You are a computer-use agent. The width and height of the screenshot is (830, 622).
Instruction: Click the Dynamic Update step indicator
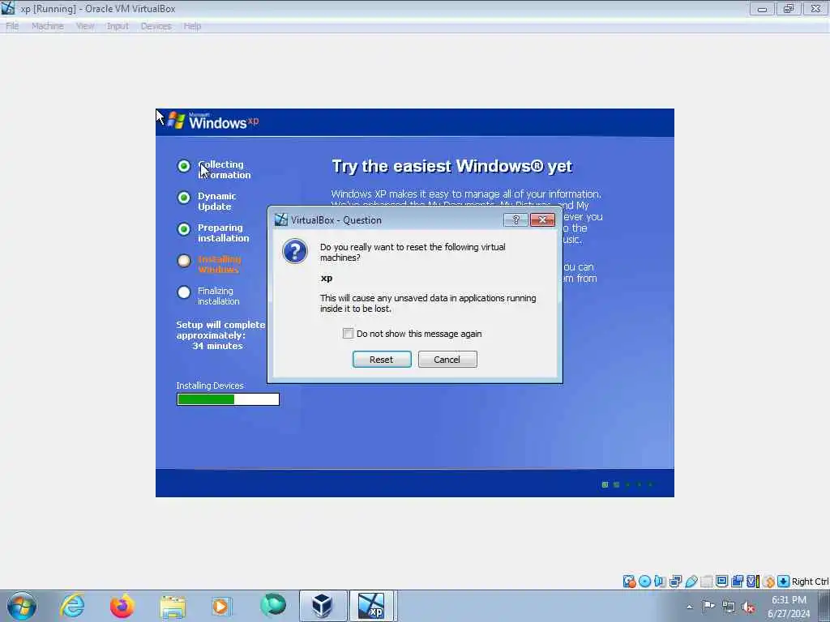coord(184,198)
